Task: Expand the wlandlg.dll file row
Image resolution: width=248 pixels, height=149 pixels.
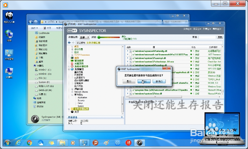Action: 128,51
